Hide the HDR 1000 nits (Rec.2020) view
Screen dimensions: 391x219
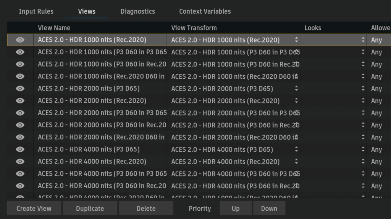click(x=20, y=40)
